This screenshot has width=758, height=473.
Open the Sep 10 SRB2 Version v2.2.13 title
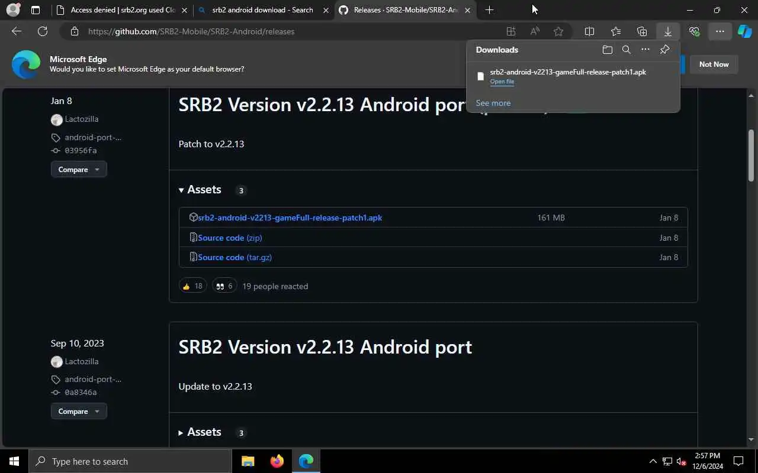325,347
